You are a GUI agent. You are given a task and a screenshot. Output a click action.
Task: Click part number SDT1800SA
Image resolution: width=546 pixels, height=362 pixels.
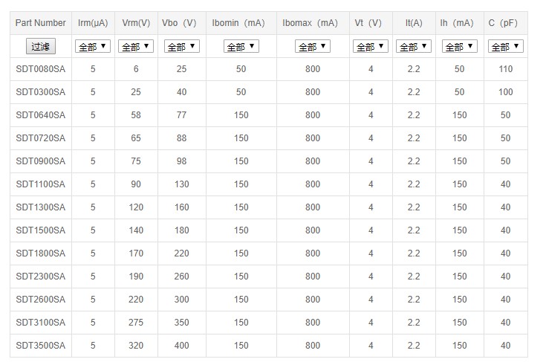pyautogui.click(x=40, y=253)
